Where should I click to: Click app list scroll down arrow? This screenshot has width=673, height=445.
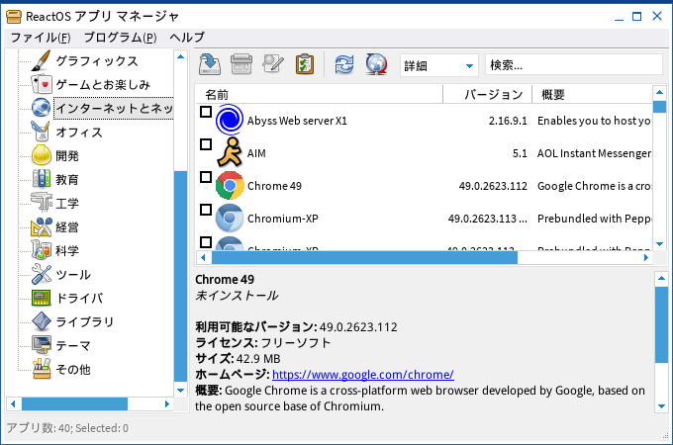[660, 244]
